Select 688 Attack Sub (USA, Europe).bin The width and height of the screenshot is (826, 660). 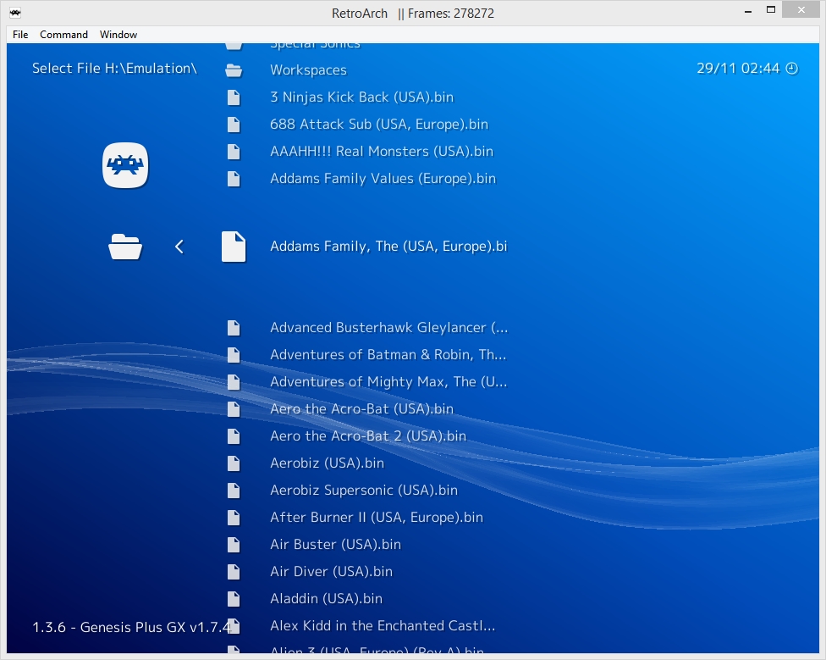pos(379,125)
